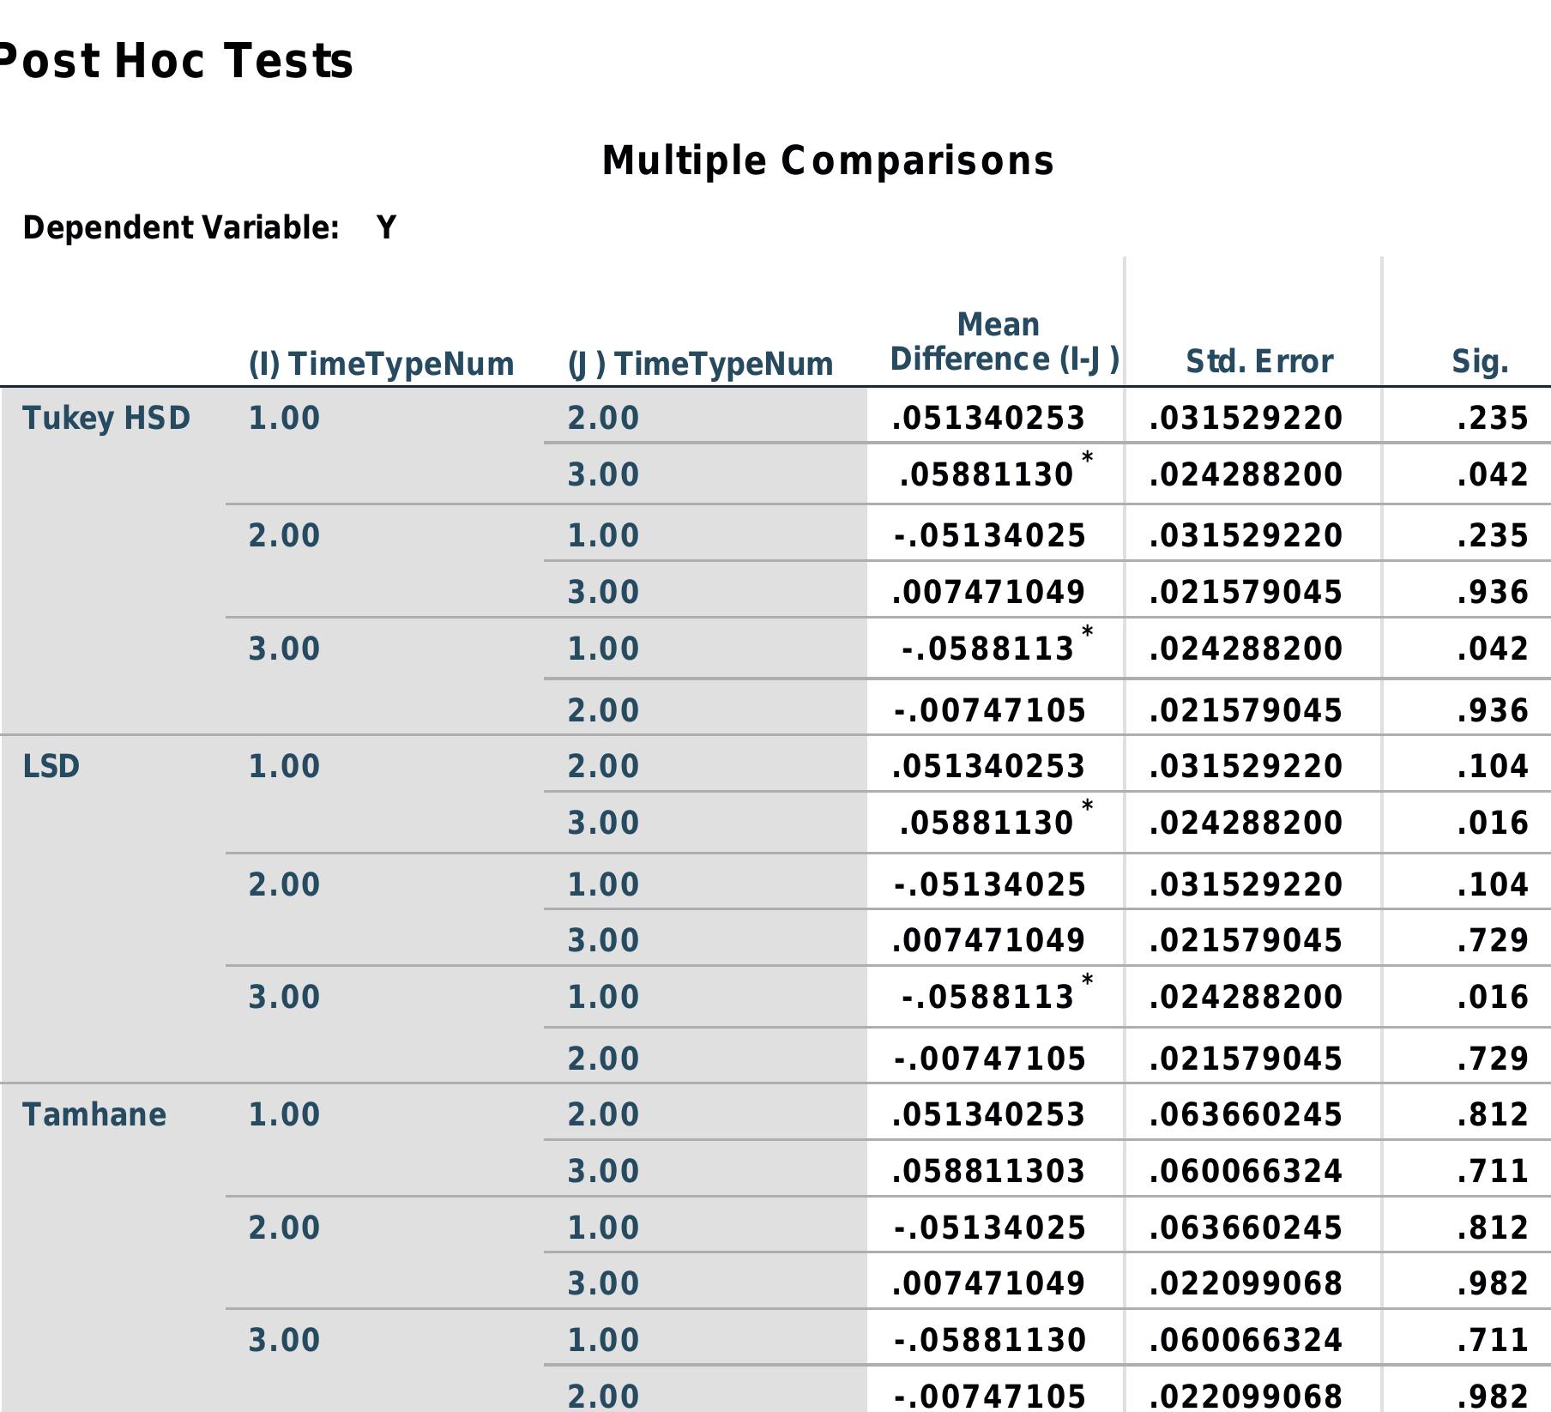Click the "(I) TimeTypeNum" column header
The height and width of the screenshot is (1412, 1551).
(381, 364)
